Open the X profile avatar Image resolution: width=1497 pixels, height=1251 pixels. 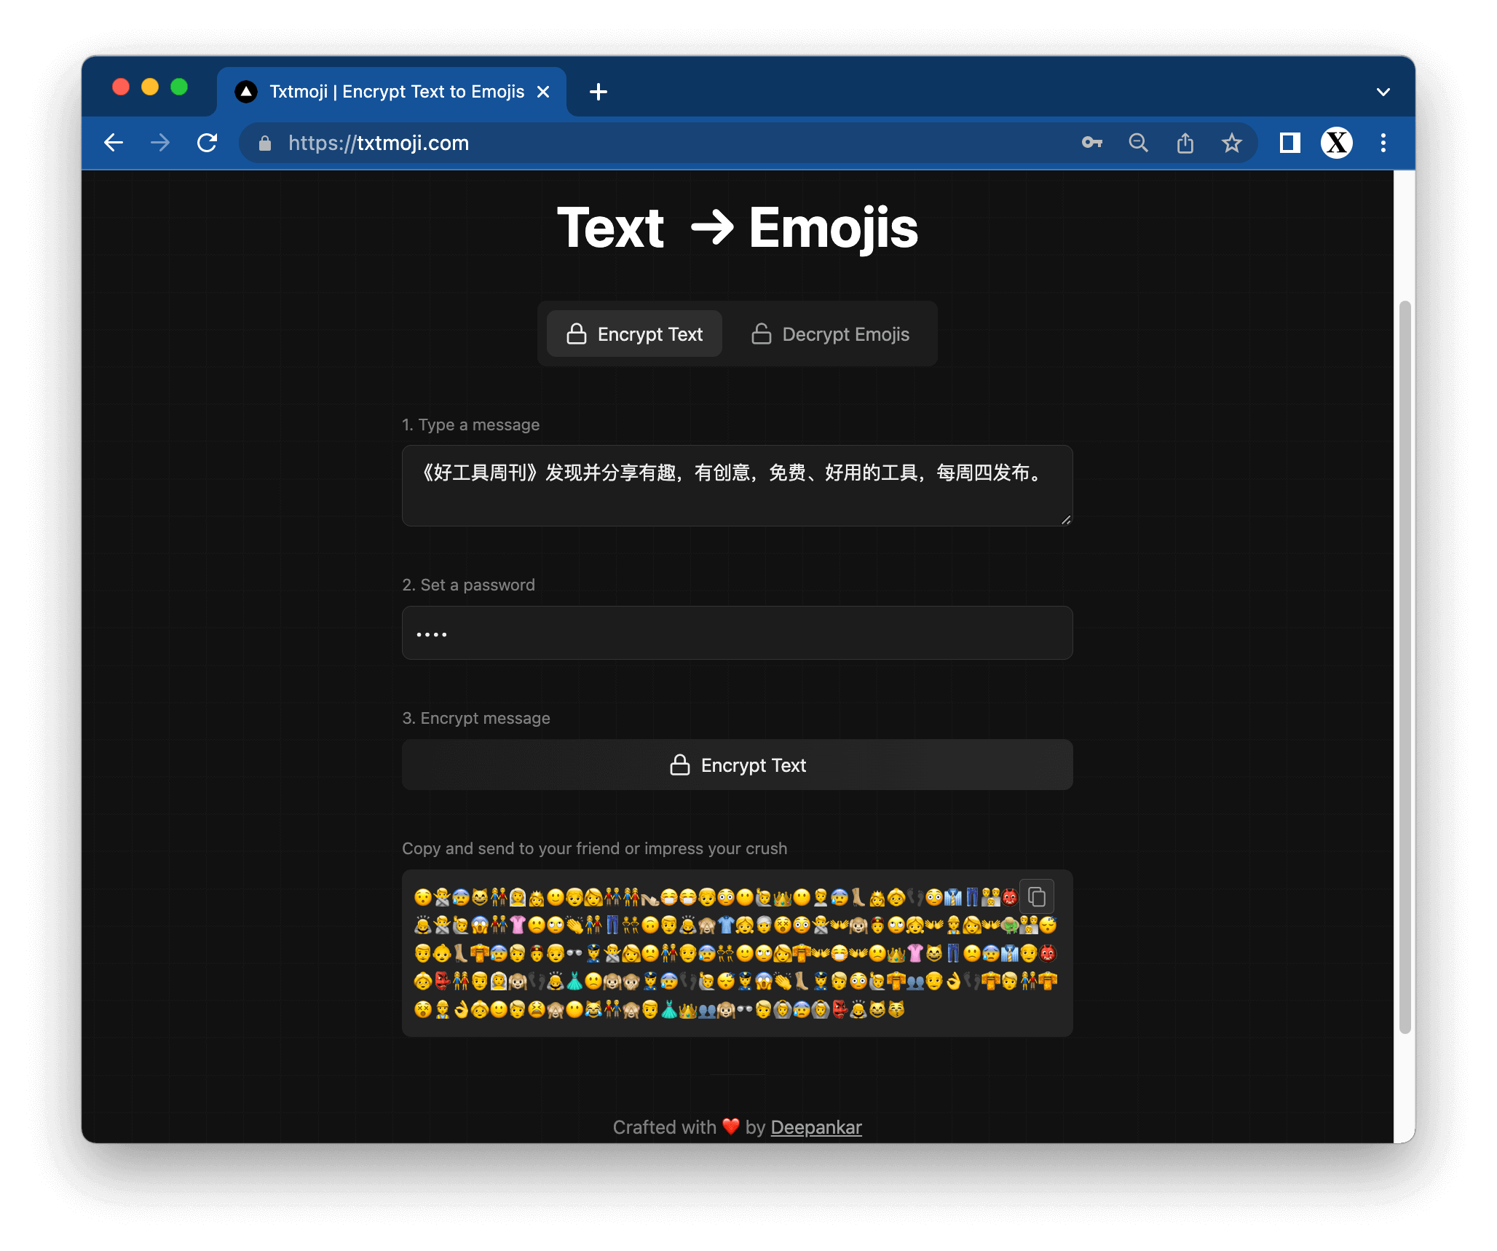[1336, 143]
